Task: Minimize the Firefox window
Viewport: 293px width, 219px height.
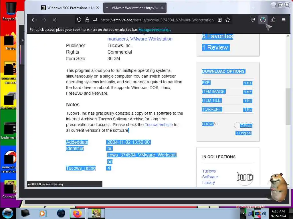Action: click(x=274, y=5)
